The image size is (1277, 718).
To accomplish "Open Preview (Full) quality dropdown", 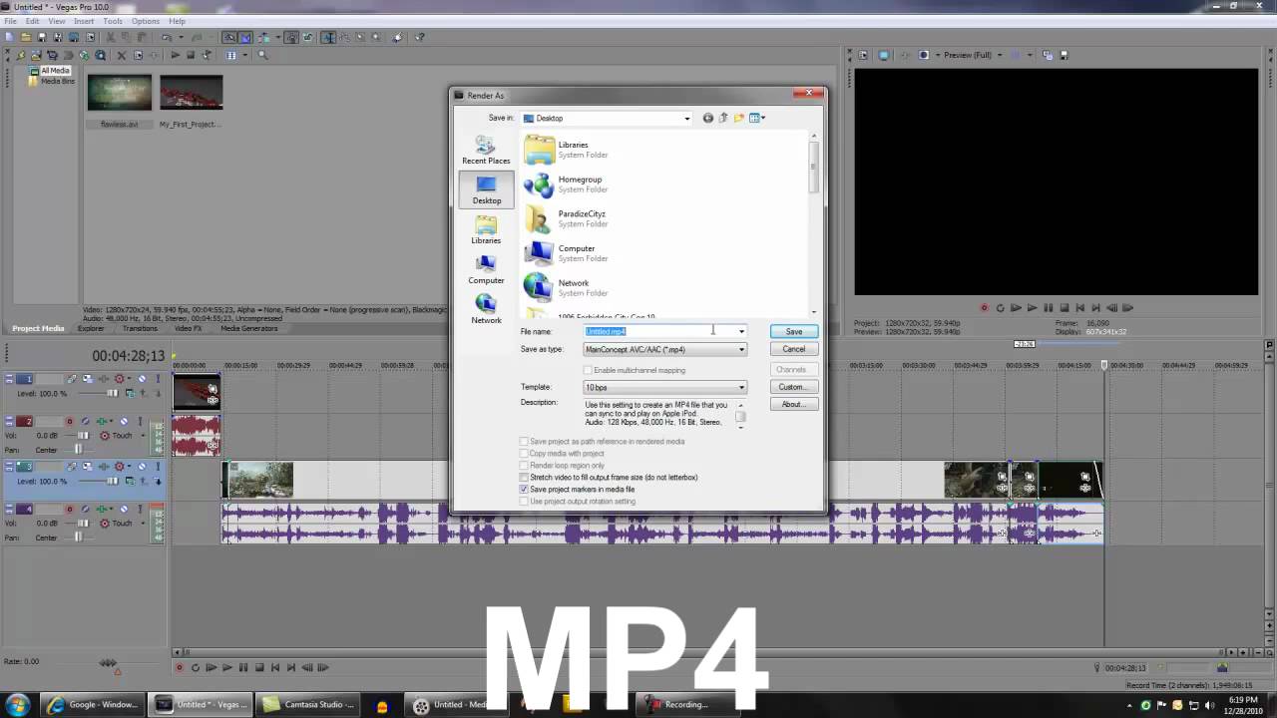I will tap(1000, 55).
